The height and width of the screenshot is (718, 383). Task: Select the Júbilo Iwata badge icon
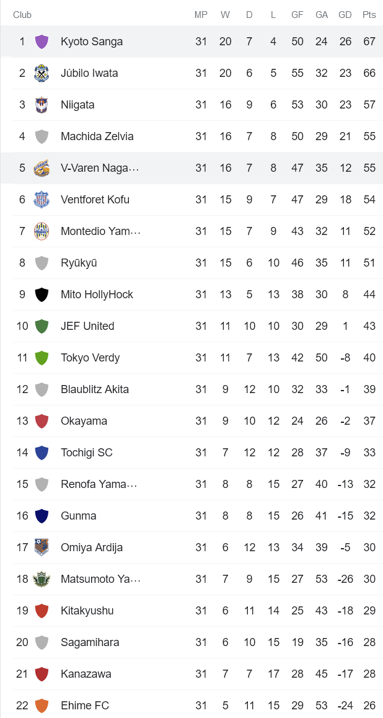point(42,73)
